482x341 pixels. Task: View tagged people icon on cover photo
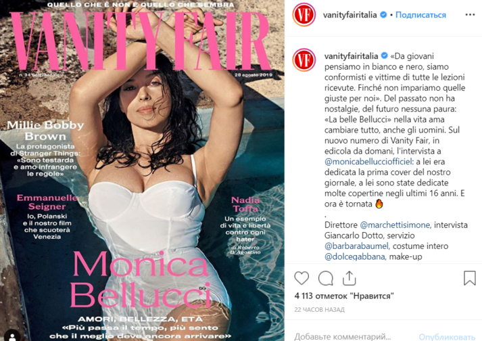click(x=13, y=336)
